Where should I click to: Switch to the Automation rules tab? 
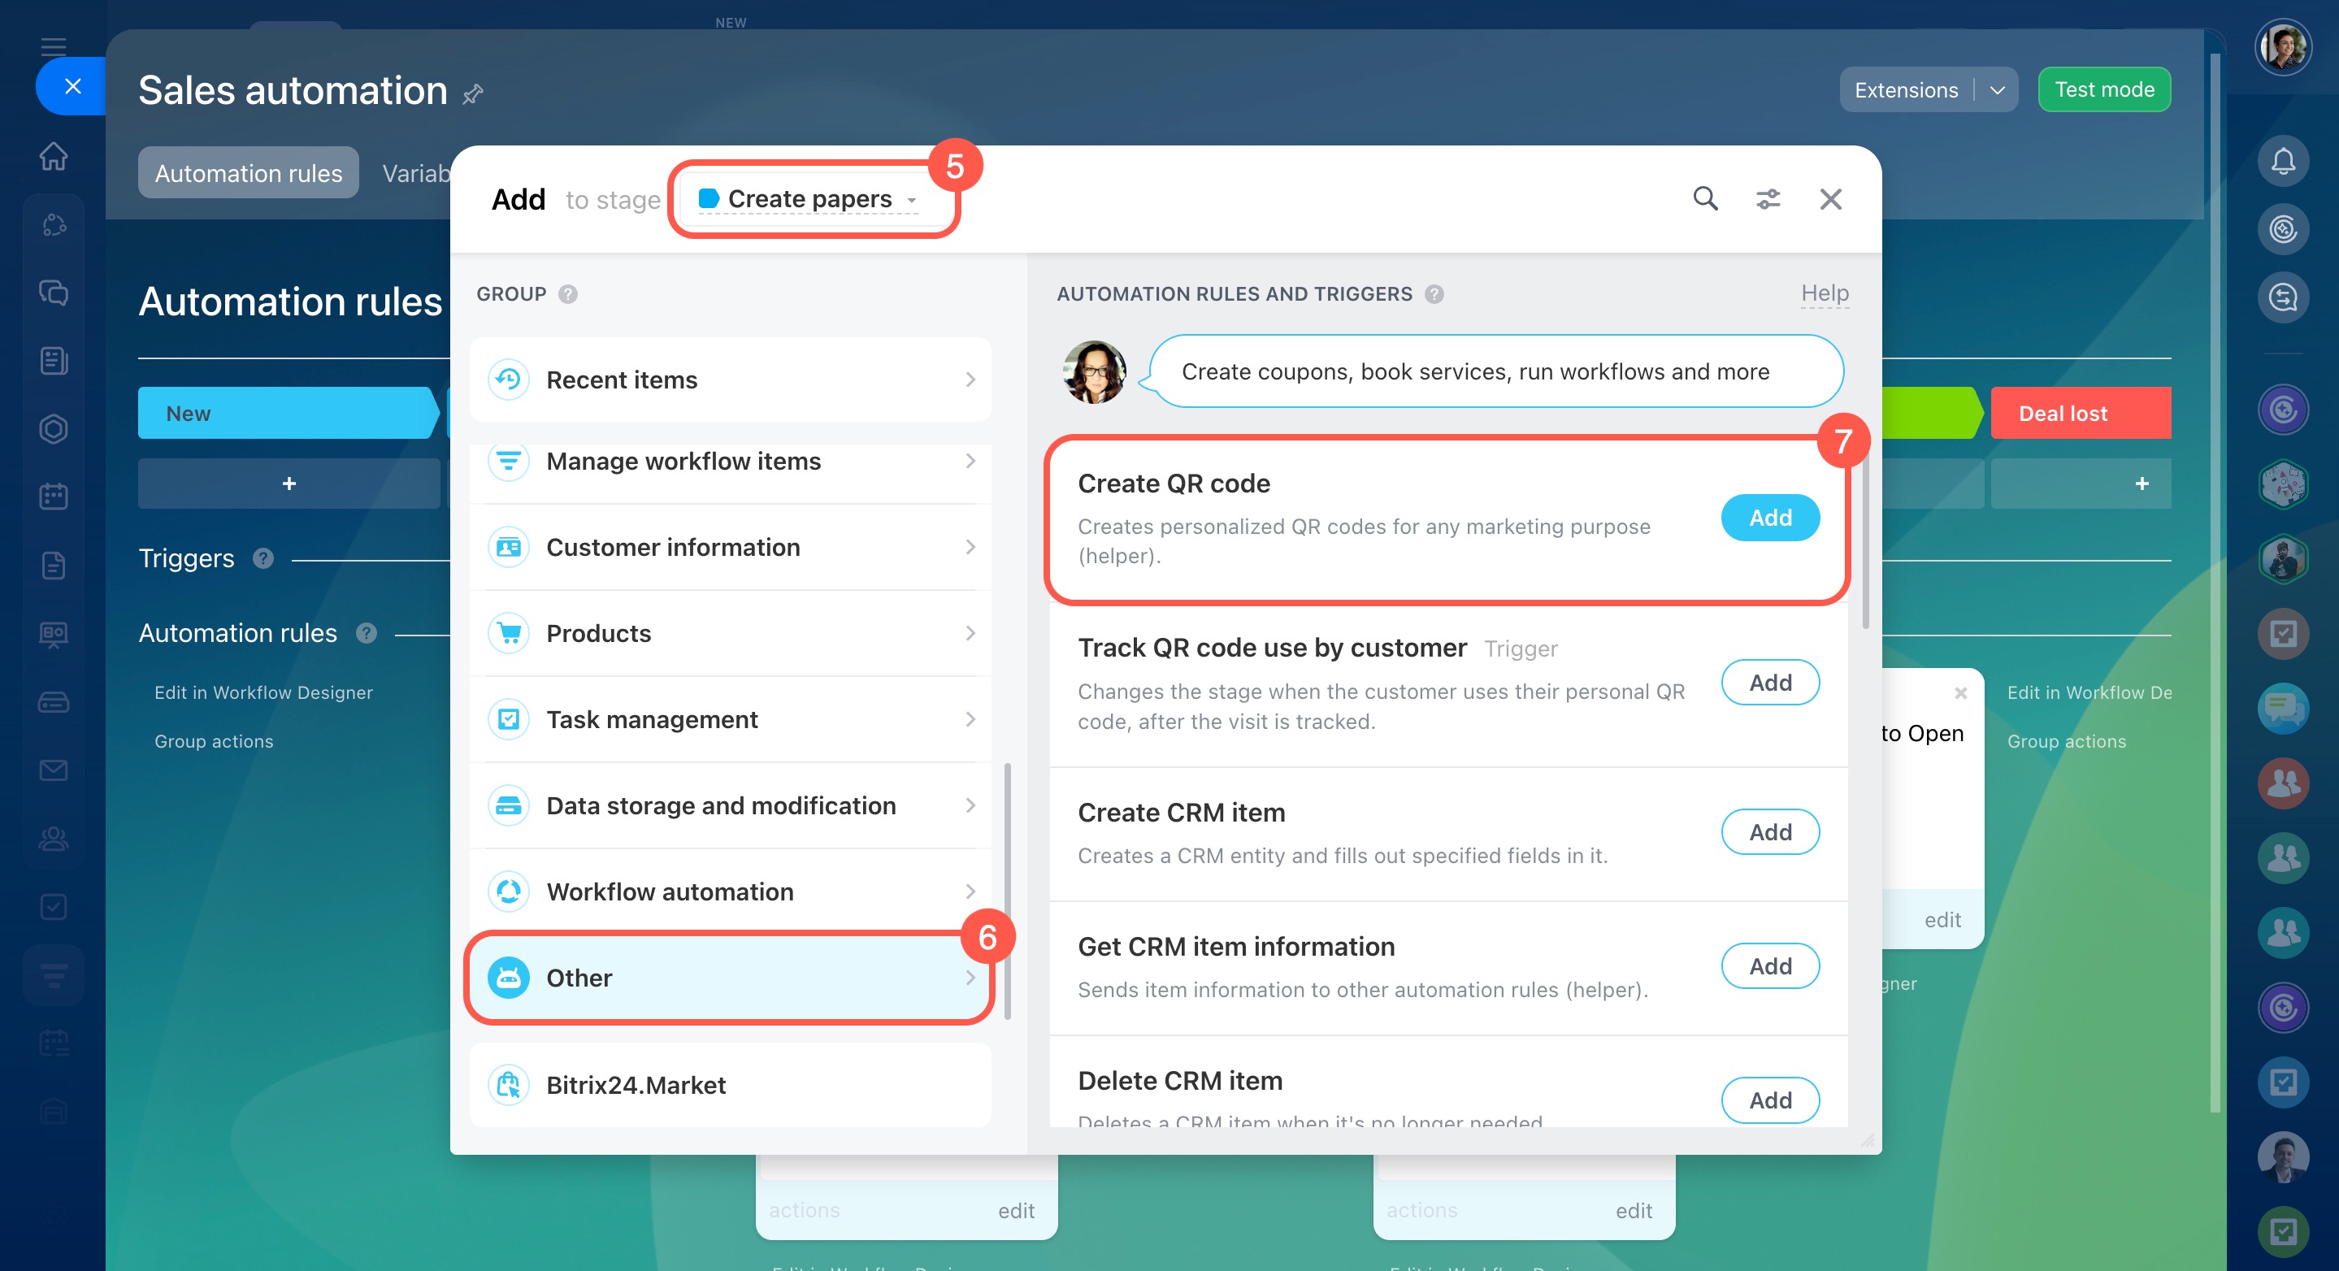248,172
